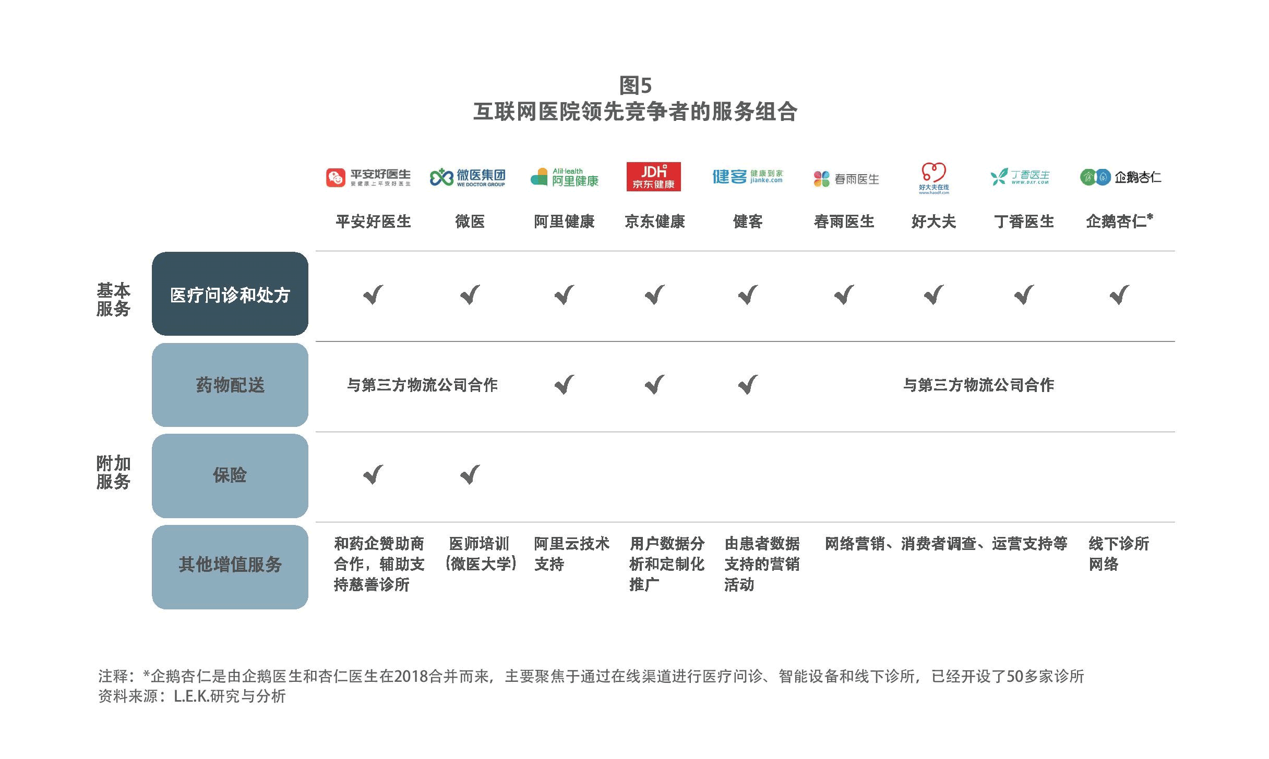This screenshot has width=1269, height=759.
Task: Click the 企鹅杏仁* column header text
Action: (x=1119, y=221)
